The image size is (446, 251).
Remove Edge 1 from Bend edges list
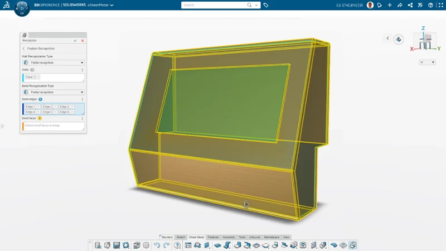[x=38, y=106]
